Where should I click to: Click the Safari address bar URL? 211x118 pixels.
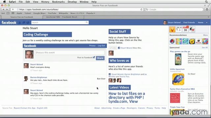(39, 10)
